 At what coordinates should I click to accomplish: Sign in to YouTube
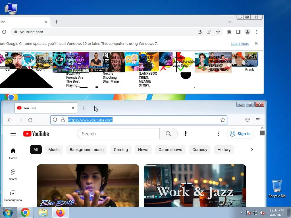pyautogui.click(x=240, y=134)
